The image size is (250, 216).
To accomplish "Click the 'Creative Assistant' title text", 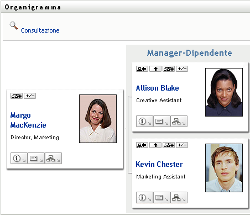I will (x=159, y=101).
